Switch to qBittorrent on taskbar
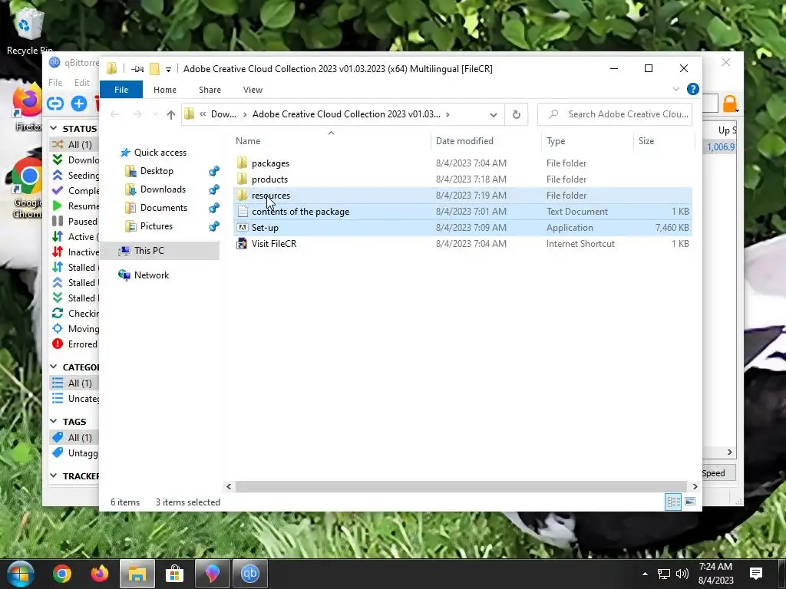This screenshot has width=786, height=589. tap(249, 574)
